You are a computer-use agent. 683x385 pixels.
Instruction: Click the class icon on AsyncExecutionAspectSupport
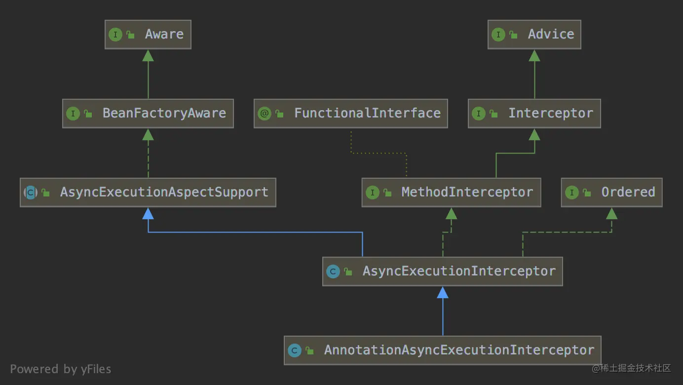31,192
